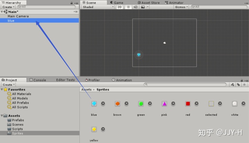249x143 pixels.
Task: Click the search by type icon
Action: [232, 85]
